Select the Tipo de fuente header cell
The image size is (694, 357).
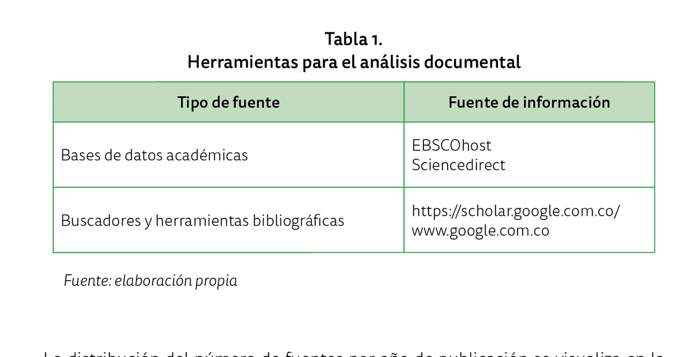pyautogui.click(x=228, y=102)
